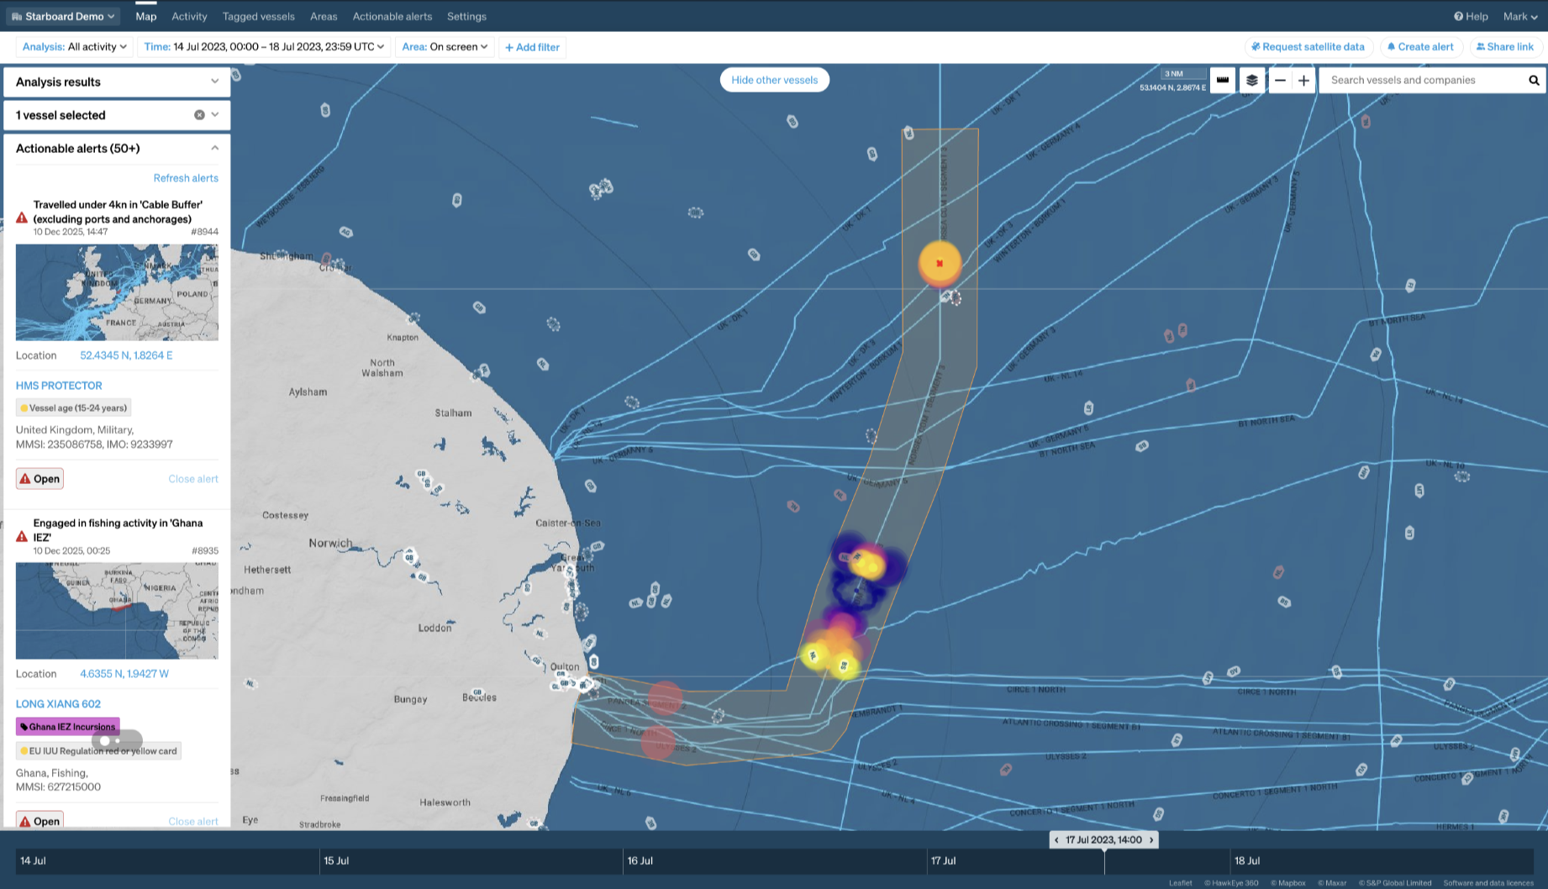
Task: Click location 52.4345 N, 1.8264 E
Action: (x=126, y=355)
